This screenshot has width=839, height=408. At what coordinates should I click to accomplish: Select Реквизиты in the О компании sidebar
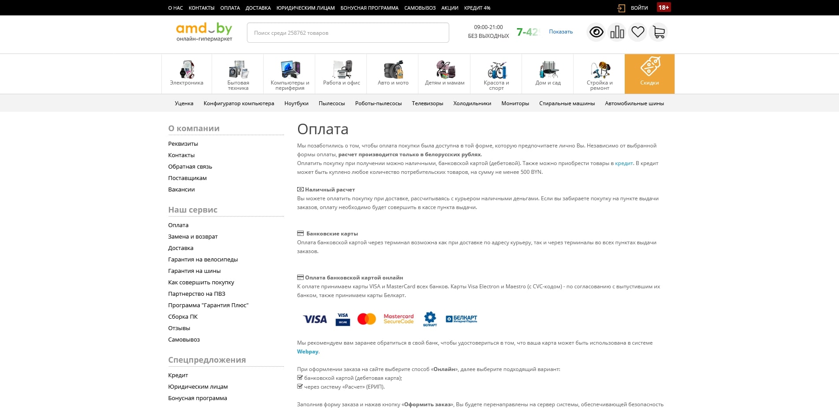tap(183, 144)
